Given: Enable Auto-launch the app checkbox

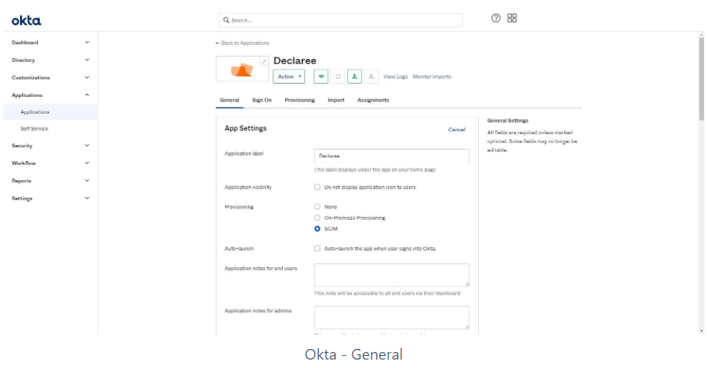Looking at the screenshot, I should click(x=317, y=248).
